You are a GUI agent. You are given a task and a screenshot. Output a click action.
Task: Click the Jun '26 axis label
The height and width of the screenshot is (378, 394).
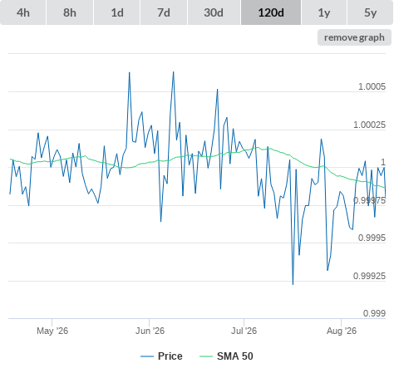click(x=150, y=331)
